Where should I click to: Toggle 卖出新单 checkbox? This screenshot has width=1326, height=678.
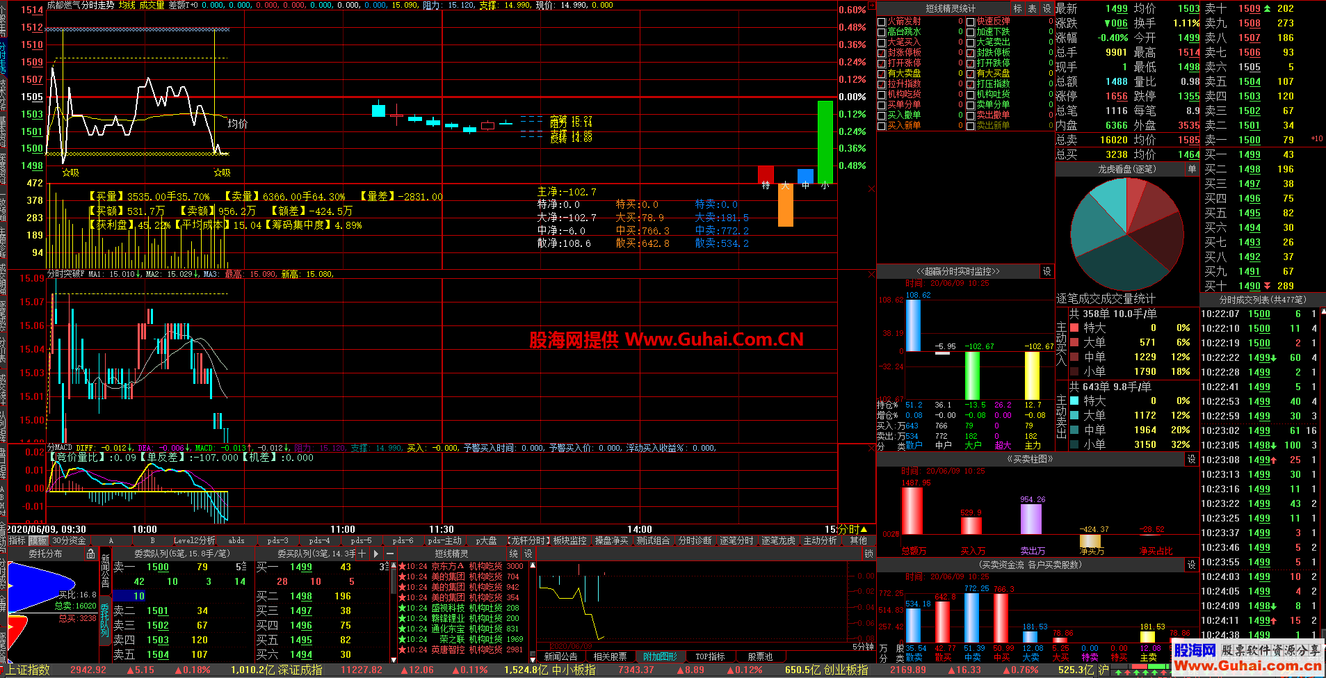coord(971,126)
